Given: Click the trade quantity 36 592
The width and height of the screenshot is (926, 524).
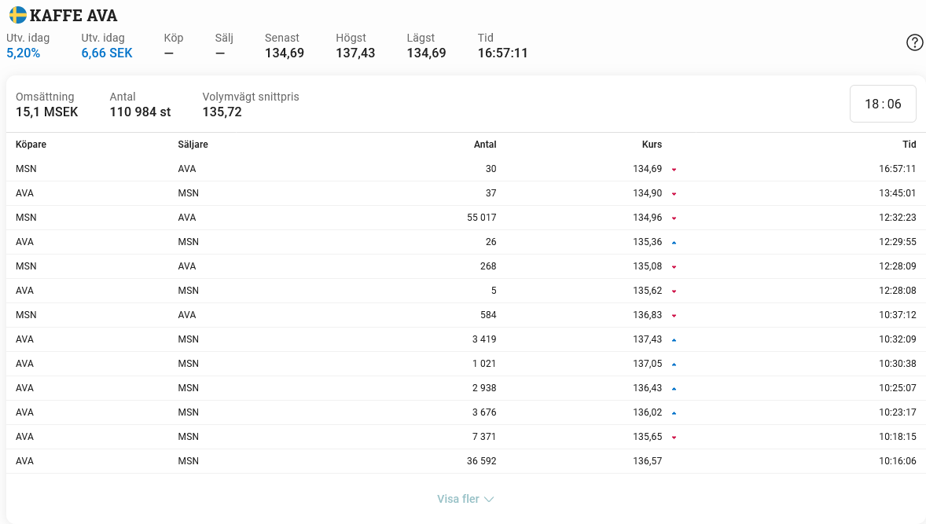Looking at the screenshot, I should click(481, 461).
